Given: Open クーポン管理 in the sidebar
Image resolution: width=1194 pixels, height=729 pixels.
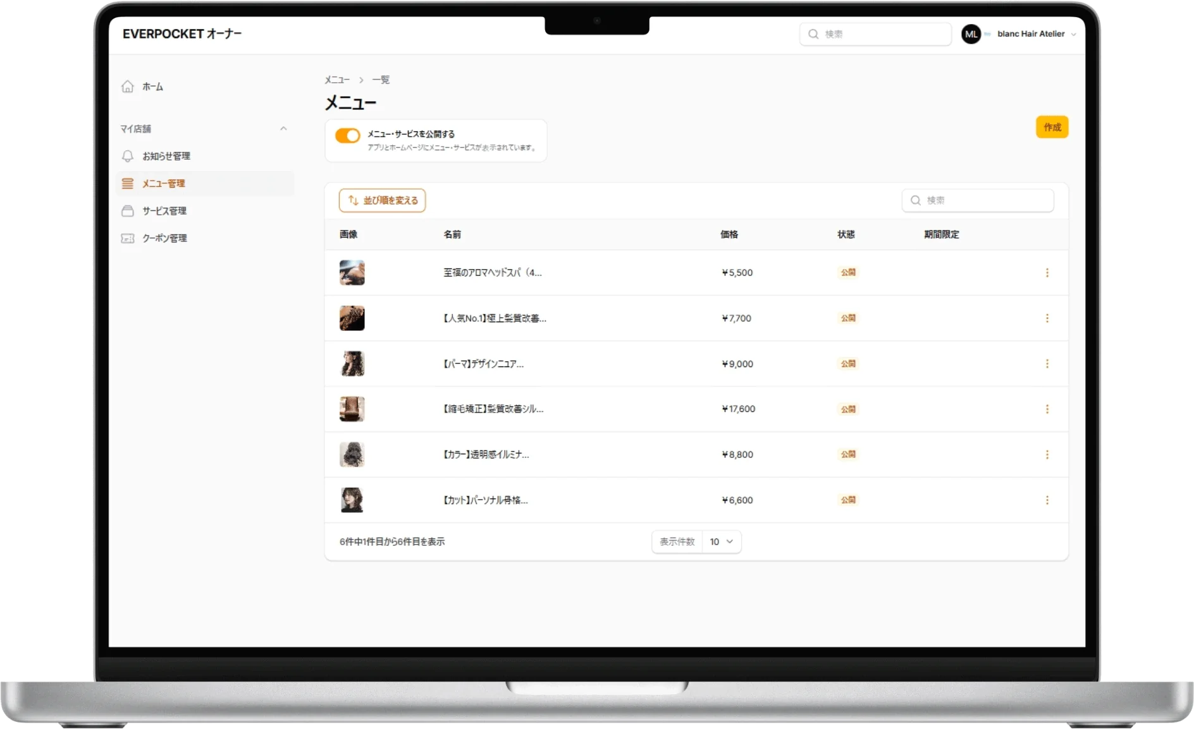Looking at the screenshot, I should tap(206, 238).
